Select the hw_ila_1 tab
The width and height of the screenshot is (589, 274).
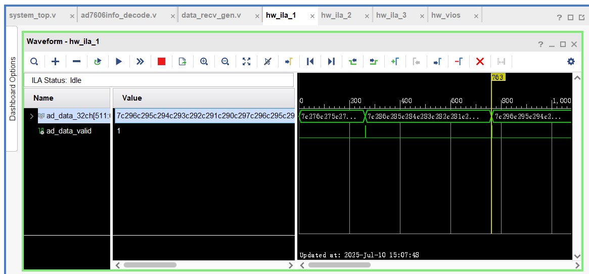click(281, 15)
